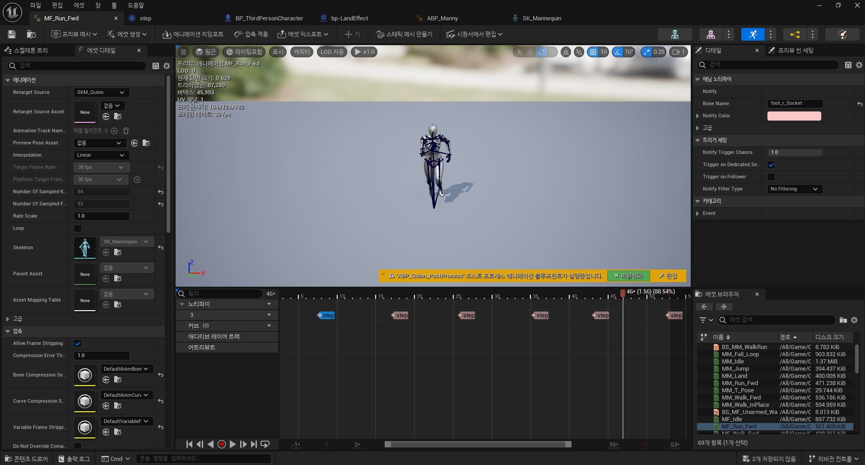The height and width of the screenshot is (465, 865).
Task: Click the timeline view range scrollbar
Action: coord(478,444)
